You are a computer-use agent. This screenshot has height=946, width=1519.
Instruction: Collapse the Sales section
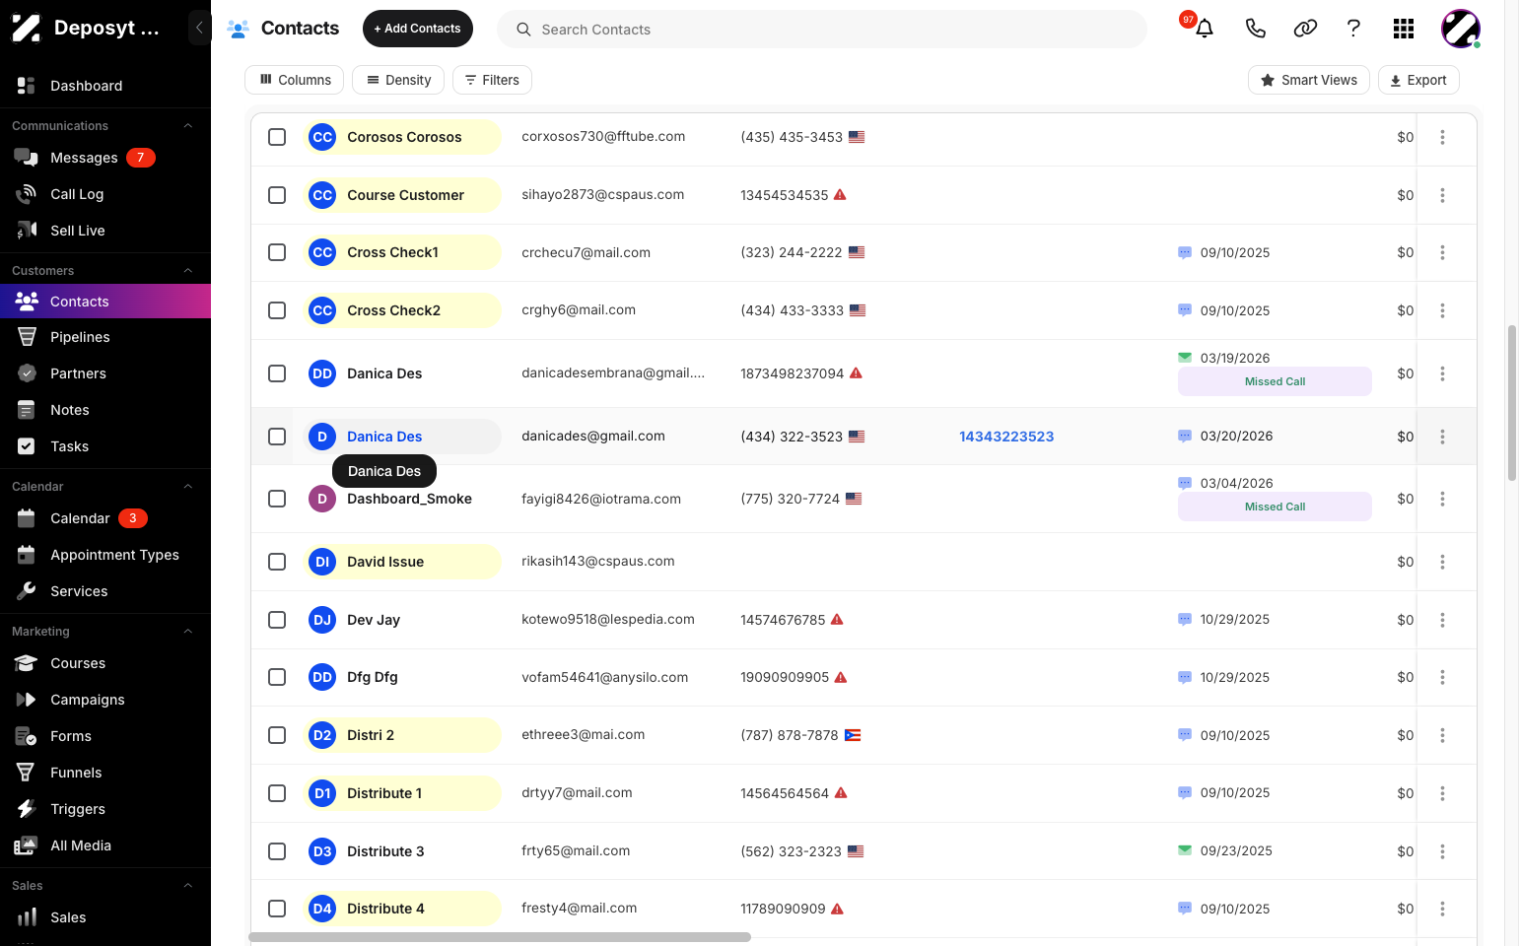point(187,886)
